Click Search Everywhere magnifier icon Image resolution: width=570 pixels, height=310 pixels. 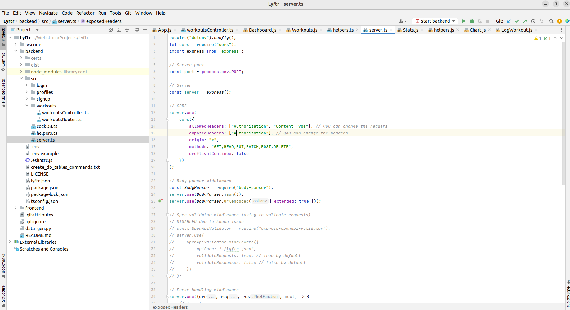551,21
